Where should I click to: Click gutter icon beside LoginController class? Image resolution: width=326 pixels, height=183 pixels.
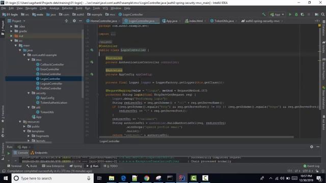pos(92,50)
